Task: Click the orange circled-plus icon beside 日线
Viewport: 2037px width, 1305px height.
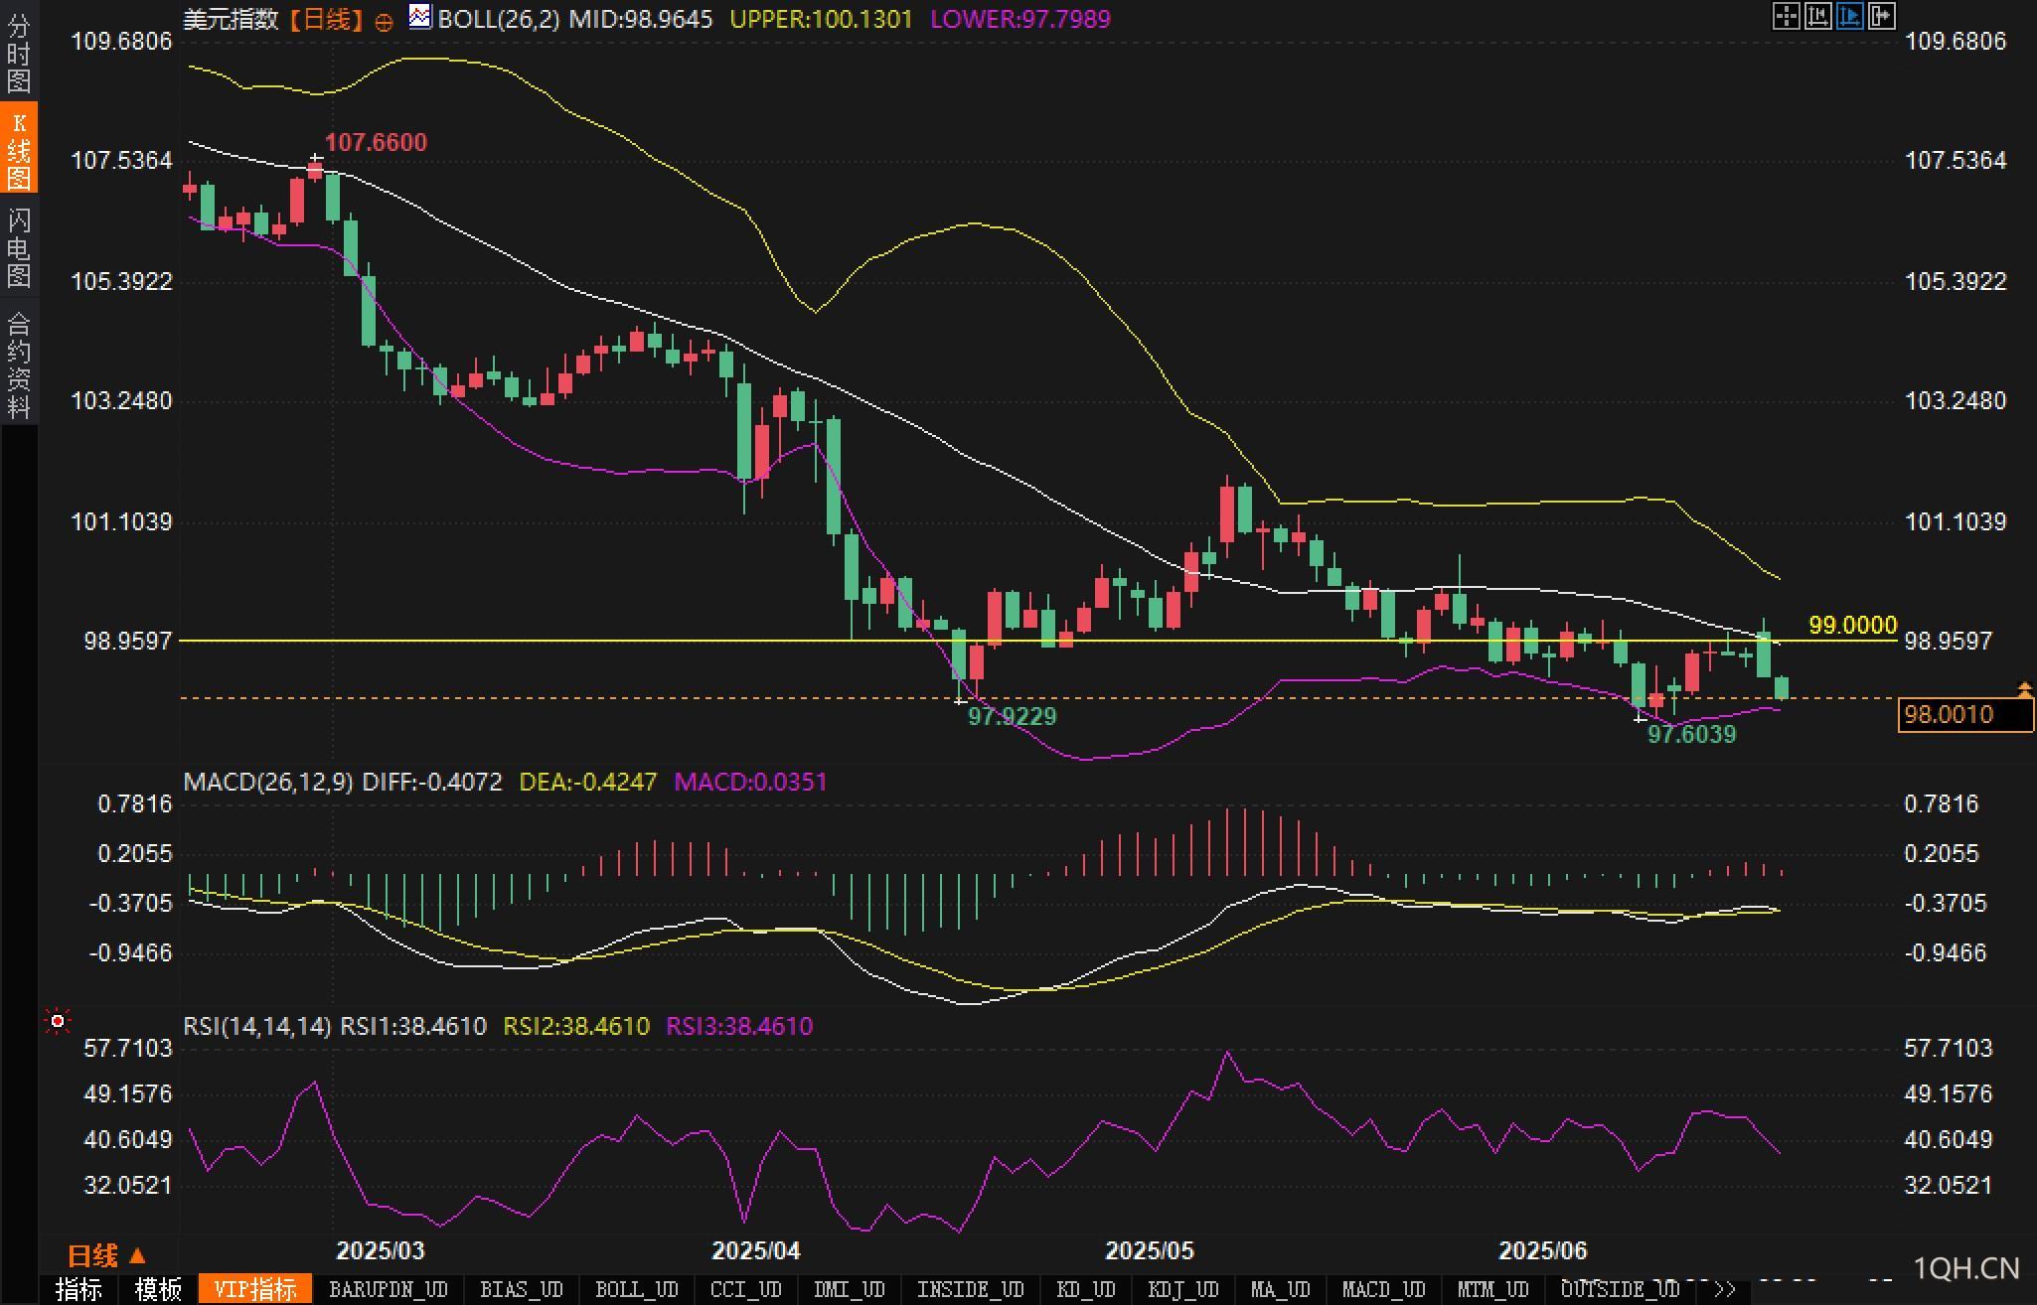Action: [384, 22]
